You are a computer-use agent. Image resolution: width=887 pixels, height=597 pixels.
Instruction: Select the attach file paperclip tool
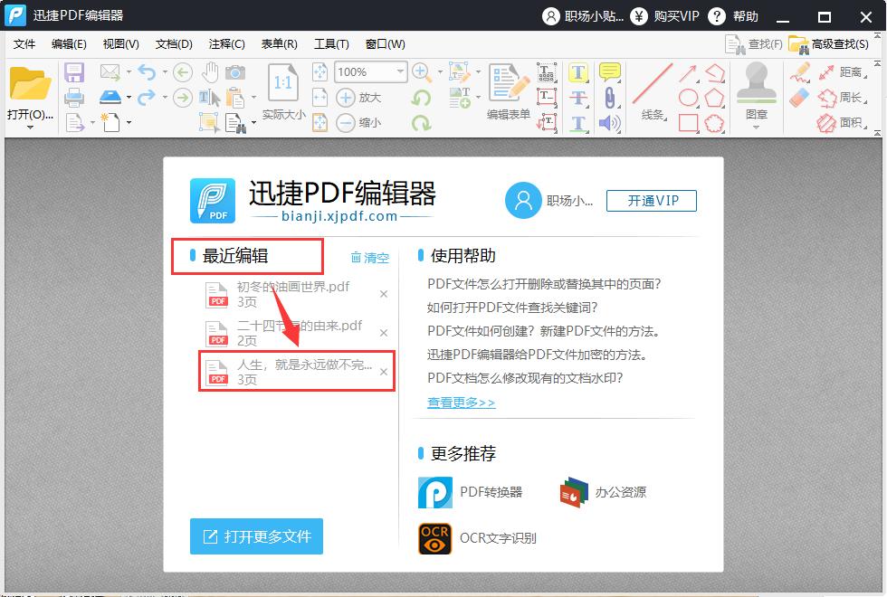pyautogui.click(x=609, y=98)
